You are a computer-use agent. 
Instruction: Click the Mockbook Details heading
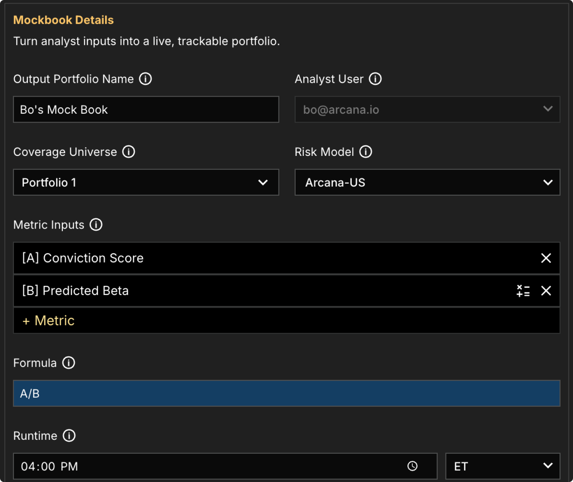[x=64, y=20]
